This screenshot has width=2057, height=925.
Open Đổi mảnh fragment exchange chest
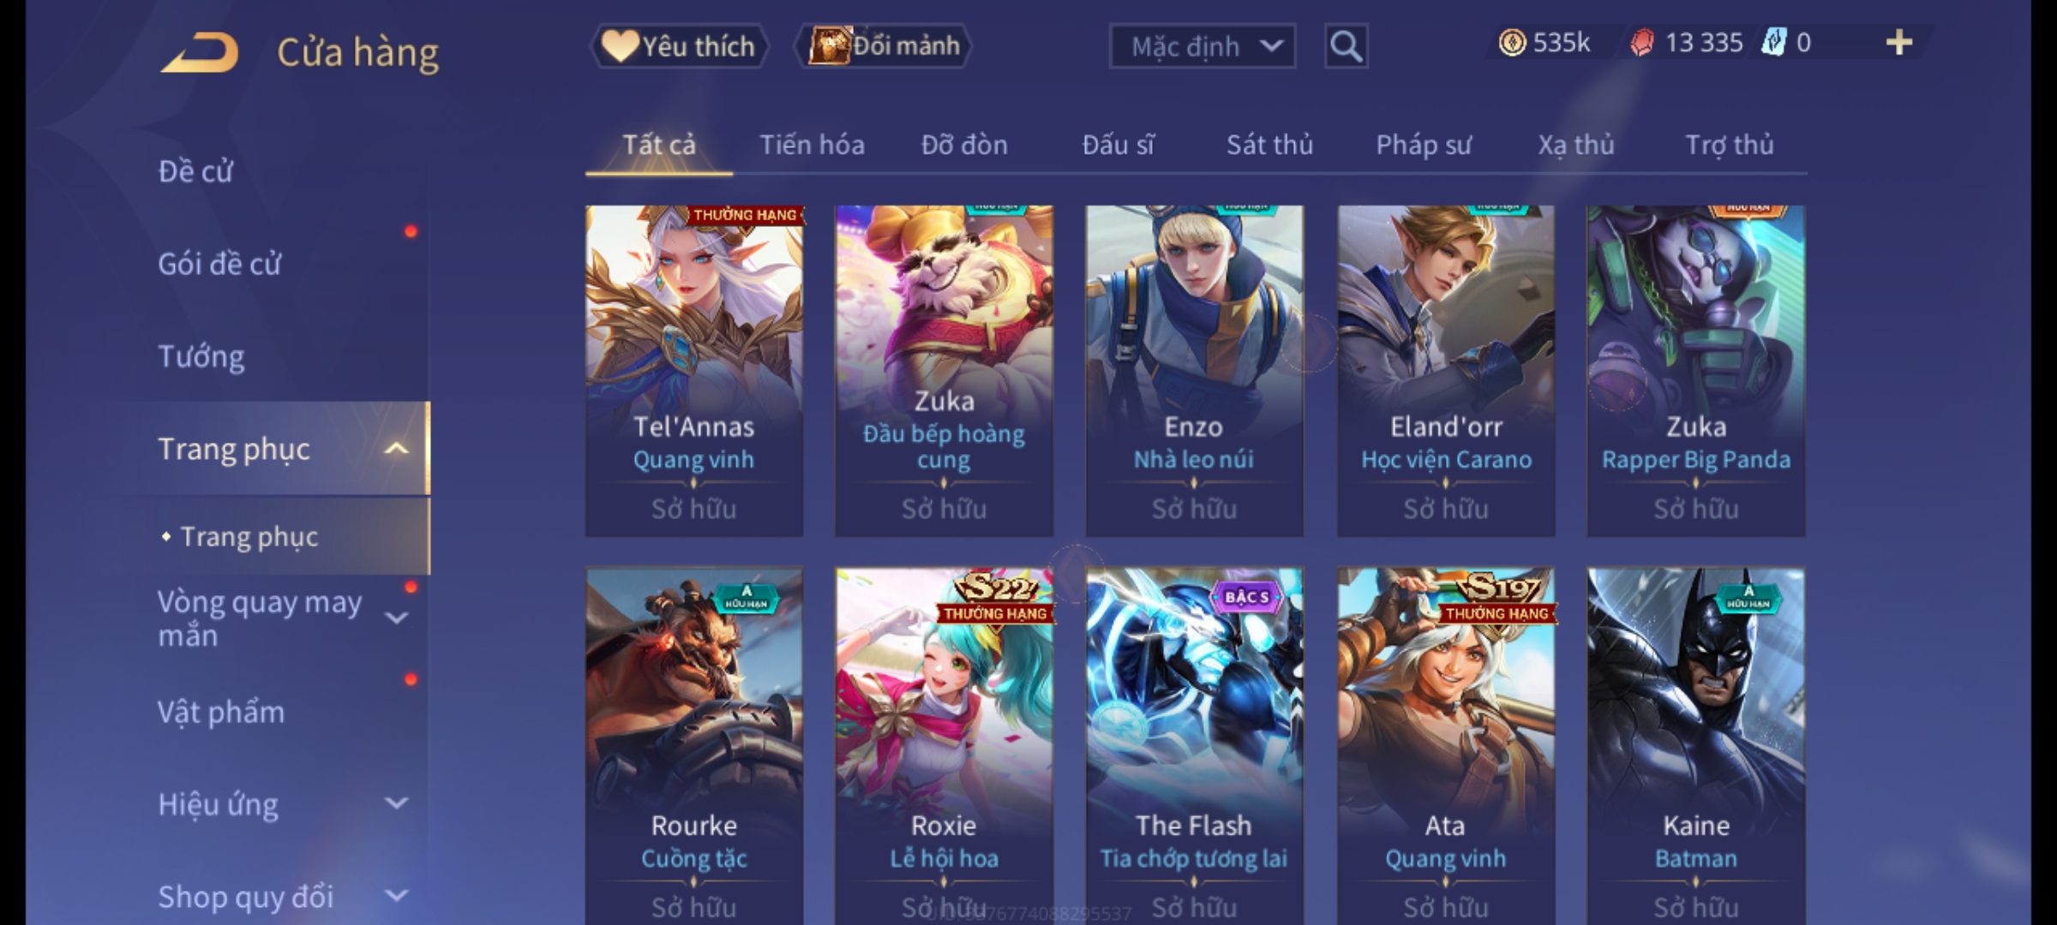pos(884,46)
